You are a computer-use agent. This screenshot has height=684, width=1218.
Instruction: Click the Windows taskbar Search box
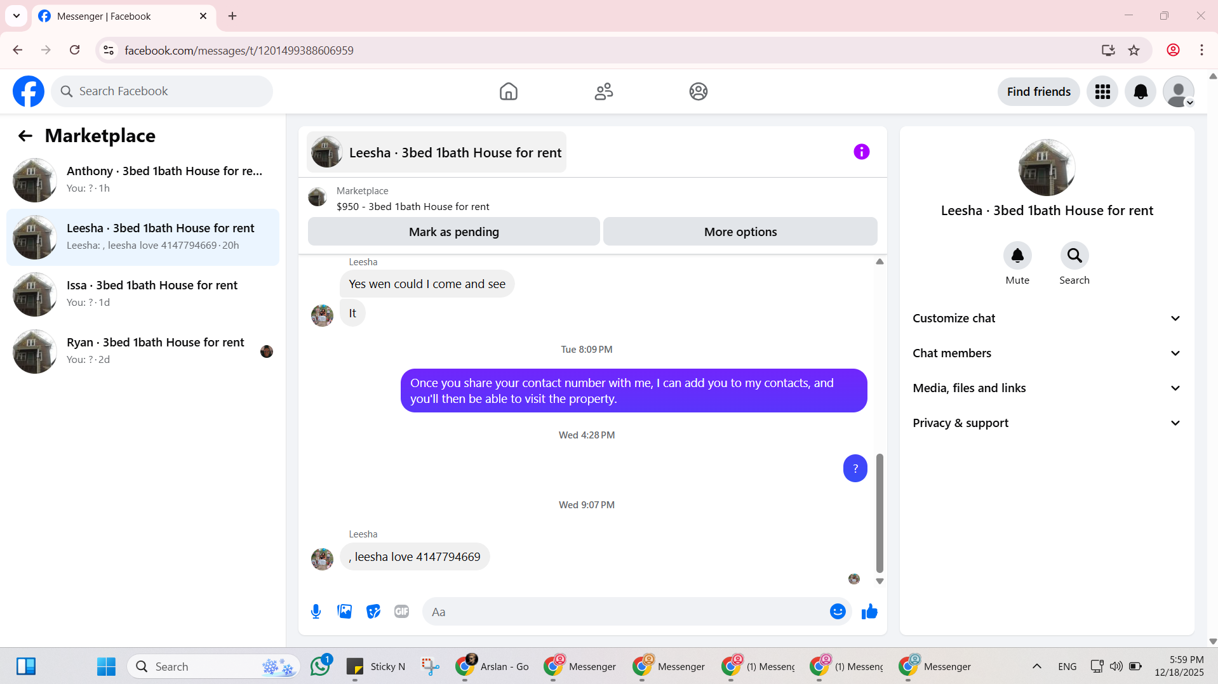click(213, 666)
